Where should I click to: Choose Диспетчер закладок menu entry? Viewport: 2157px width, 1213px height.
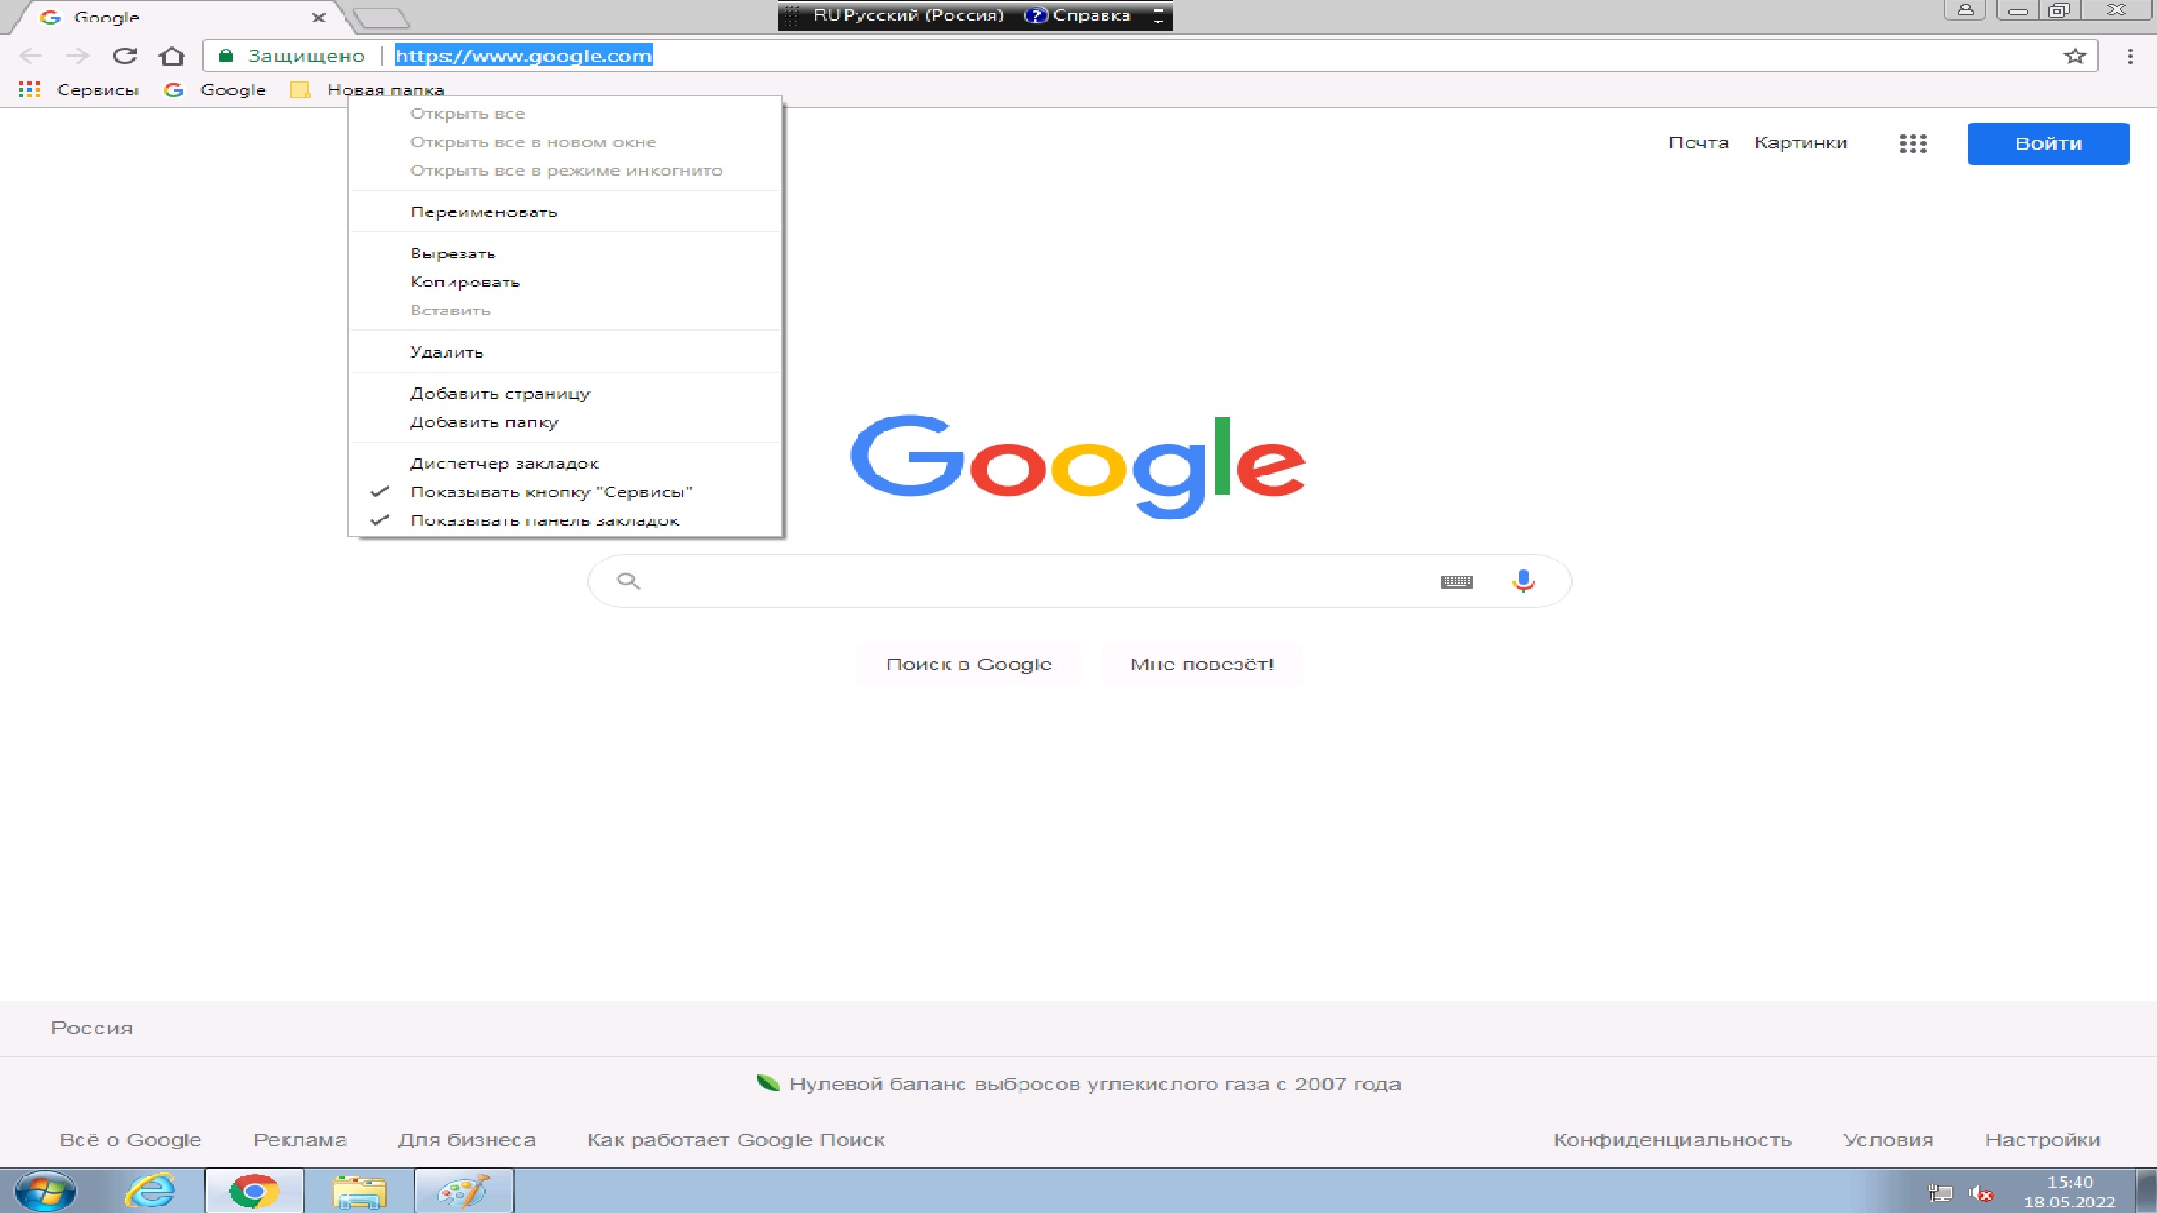coord(504,463)
